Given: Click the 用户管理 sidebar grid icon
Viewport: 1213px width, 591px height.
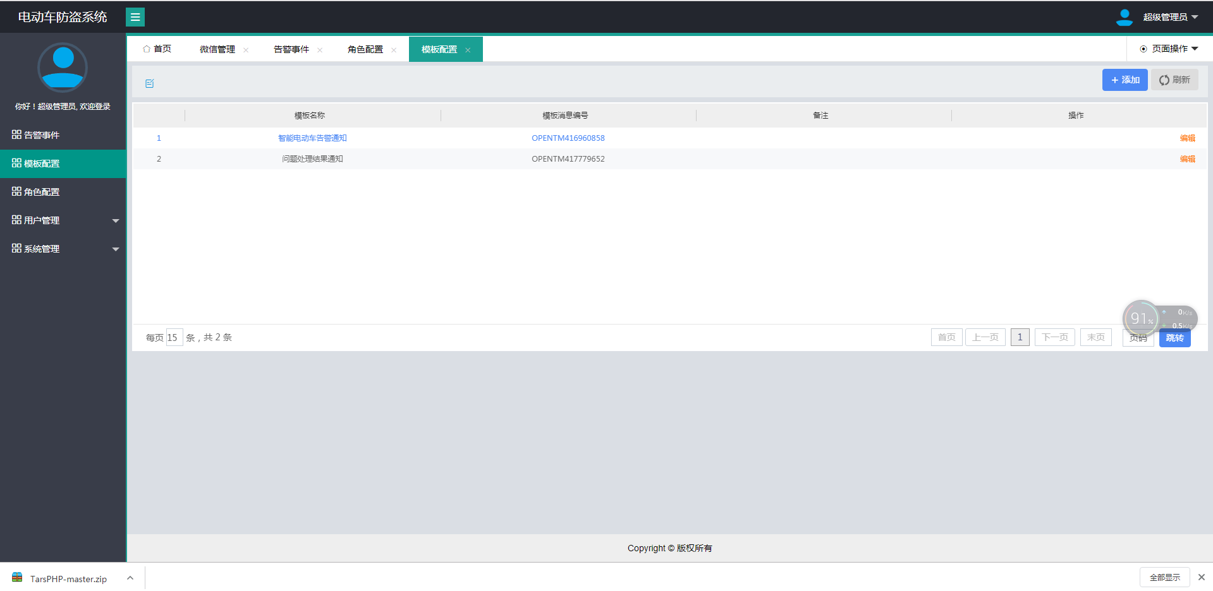Looking at the screenshot, I should pos(16,220).
